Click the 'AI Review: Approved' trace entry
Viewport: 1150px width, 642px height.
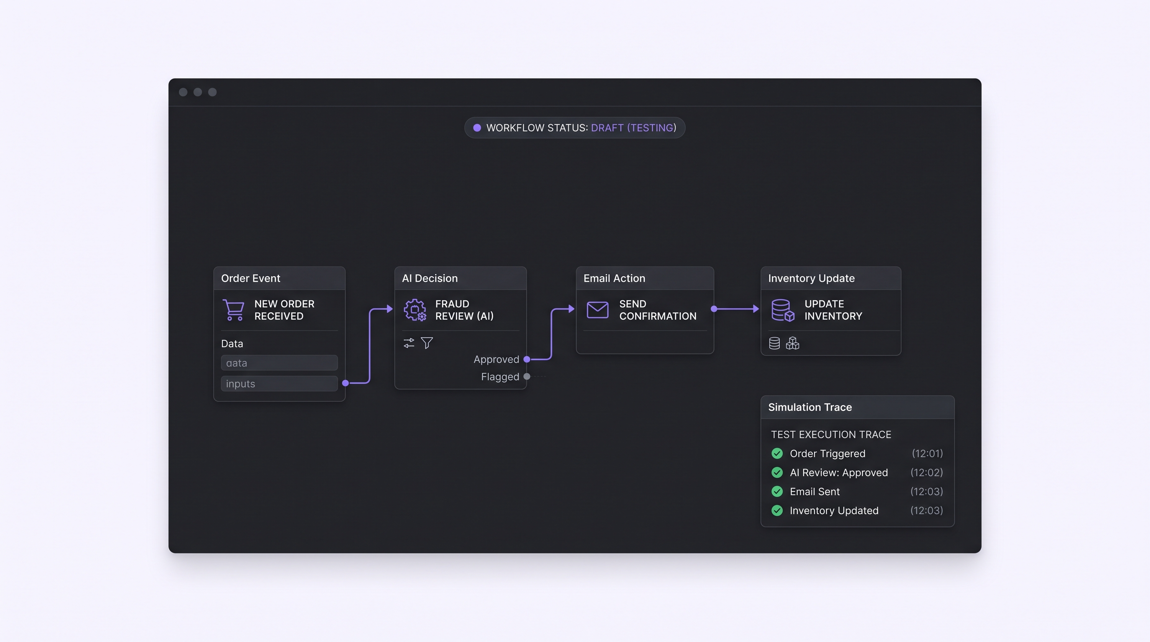point(838,472)
